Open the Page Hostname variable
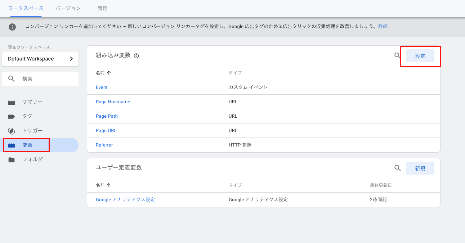465x243 pixels. (x=113, y=102)
